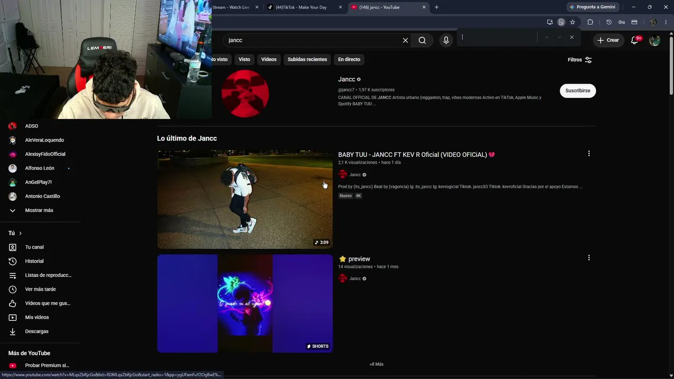674x379 pixels.
Task: Filter results by En directo chip
Action: click(x=349, y=59)
